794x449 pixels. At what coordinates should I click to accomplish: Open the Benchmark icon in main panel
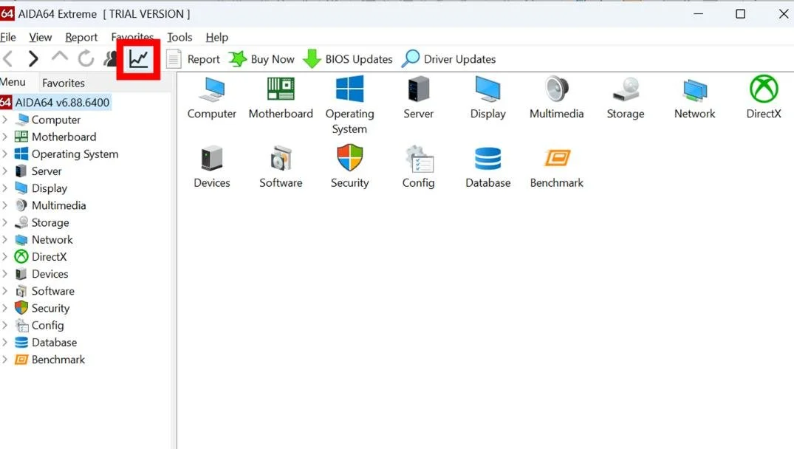[x=557, y=158]
